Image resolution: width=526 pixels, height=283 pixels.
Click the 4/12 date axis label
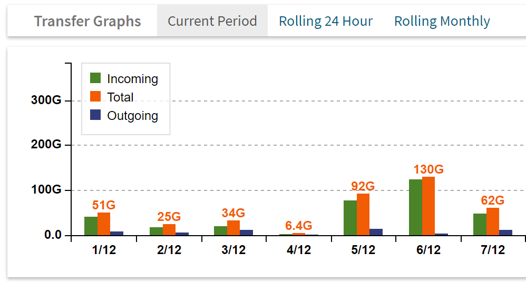299,250
